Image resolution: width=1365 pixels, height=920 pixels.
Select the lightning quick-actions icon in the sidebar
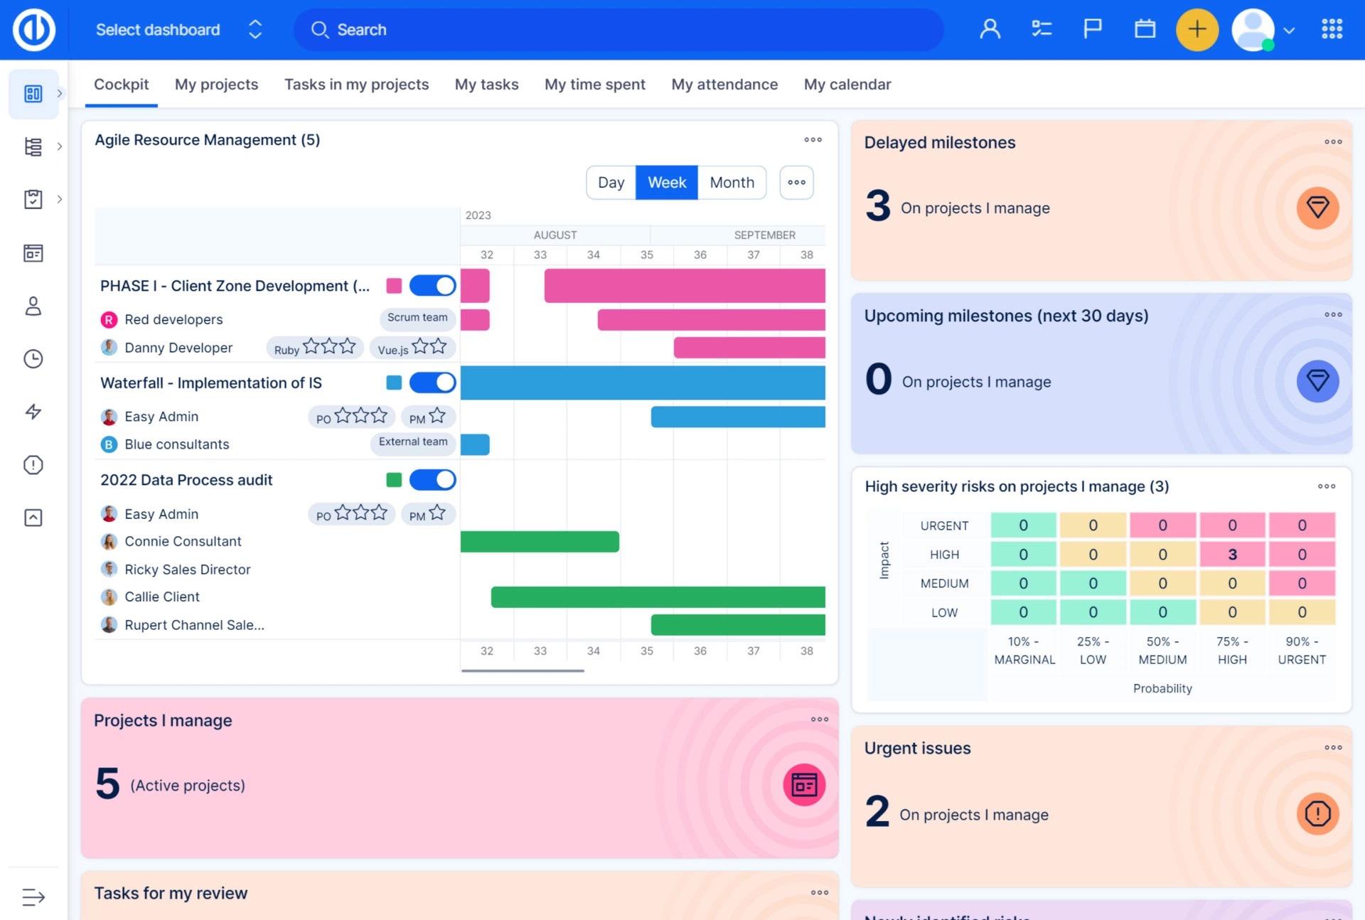[33, 412]
